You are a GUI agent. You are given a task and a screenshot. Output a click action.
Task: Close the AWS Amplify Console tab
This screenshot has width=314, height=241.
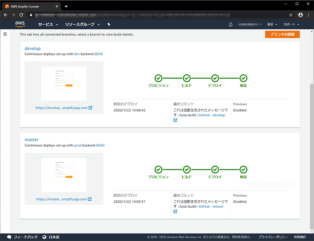click(57, 6)
